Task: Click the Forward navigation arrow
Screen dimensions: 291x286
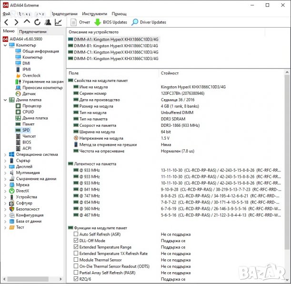Action: (16, 22)
